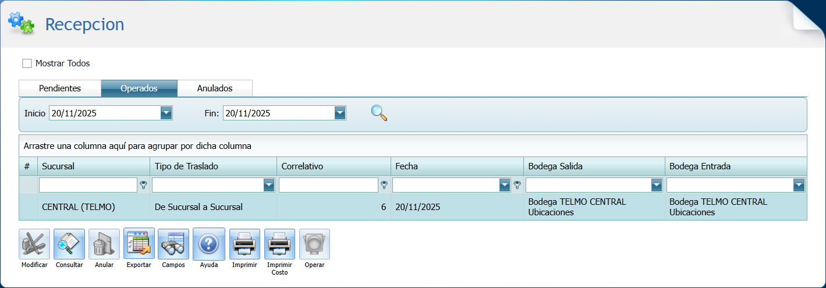Click the filter icon beside the Sucursal filter
826x288 pixels.
click(143, 185)
